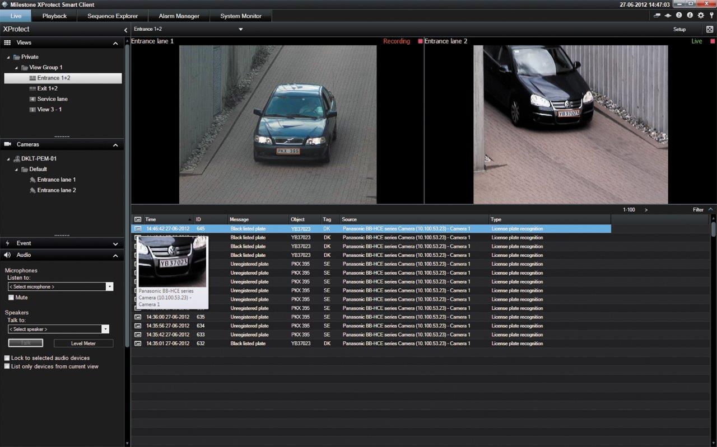Collapse the Audio panel chevron

click(x=116, y=256)
